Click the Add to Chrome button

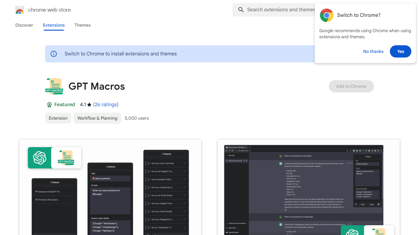point(351,86)
